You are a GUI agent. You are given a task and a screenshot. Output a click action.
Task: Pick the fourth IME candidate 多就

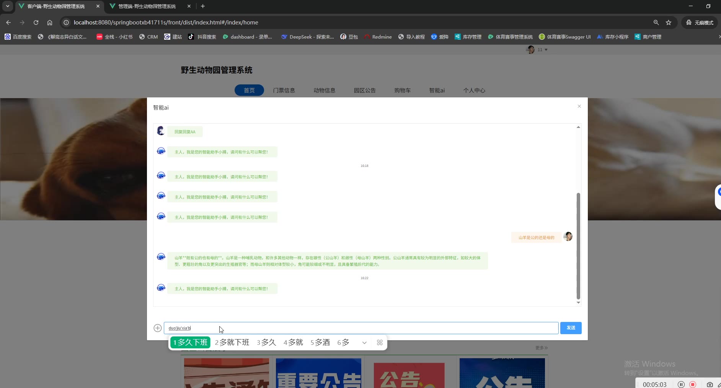pyautogui.click(x=293, y=343)
